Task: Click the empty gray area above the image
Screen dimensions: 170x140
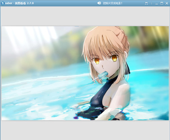Action: pyautogui.click(x=85, y=17)
